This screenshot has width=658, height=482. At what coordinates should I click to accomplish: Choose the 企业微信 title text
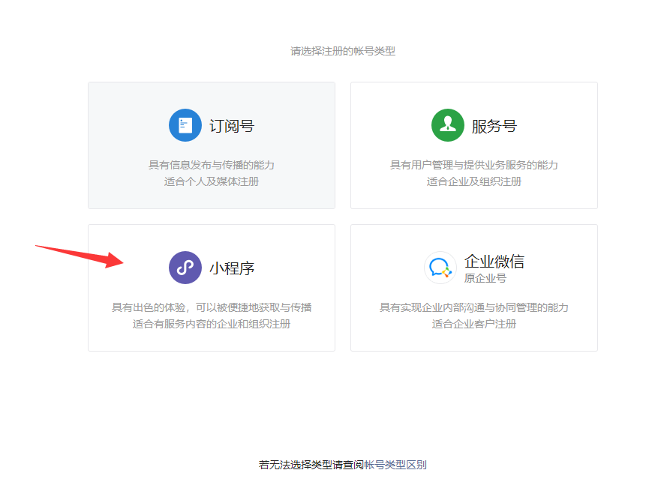494,262
